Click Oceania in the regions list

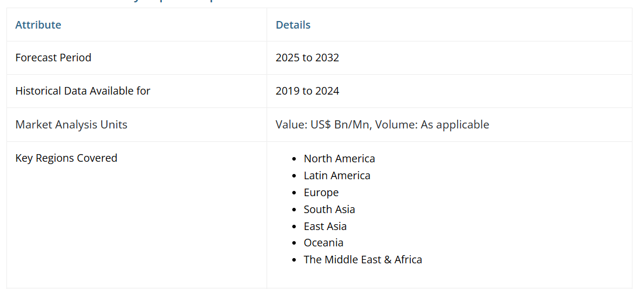click(x=323, y=243)
